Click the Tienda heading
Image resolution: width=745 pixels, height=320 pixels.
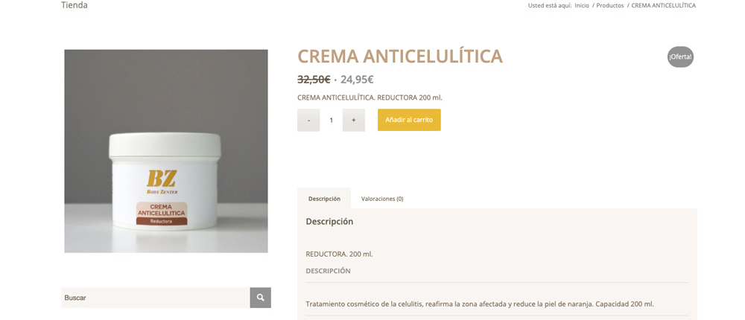pos(74,5)
